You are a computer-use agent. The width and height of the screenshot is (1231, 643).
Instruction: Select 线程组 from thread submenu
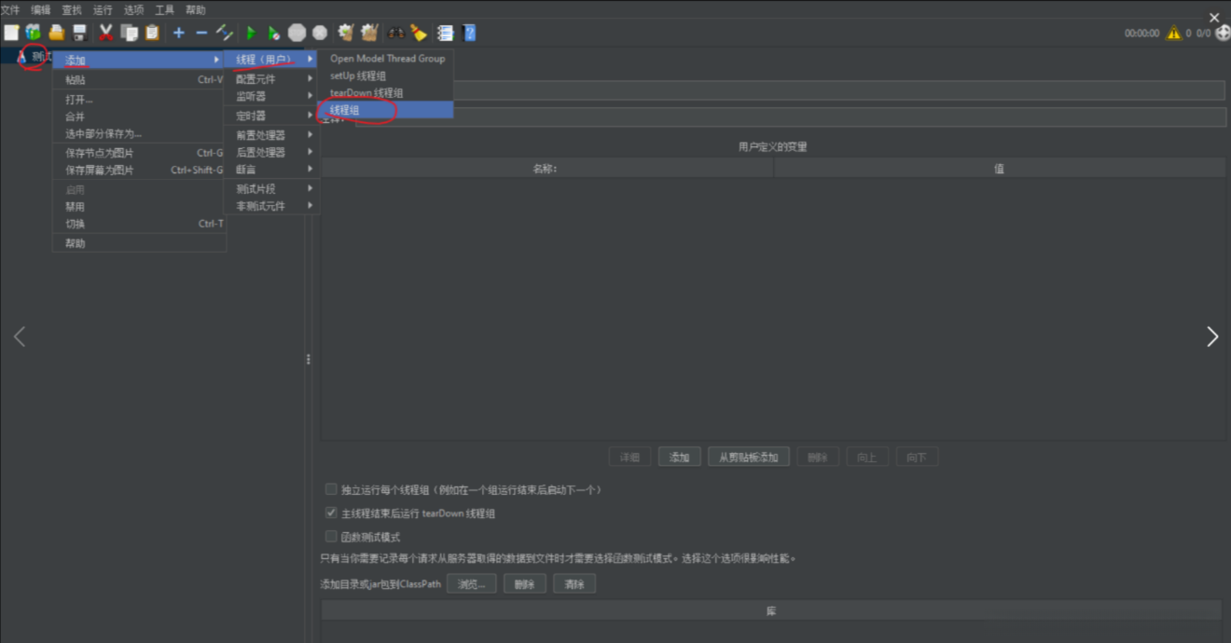point(345,110)
